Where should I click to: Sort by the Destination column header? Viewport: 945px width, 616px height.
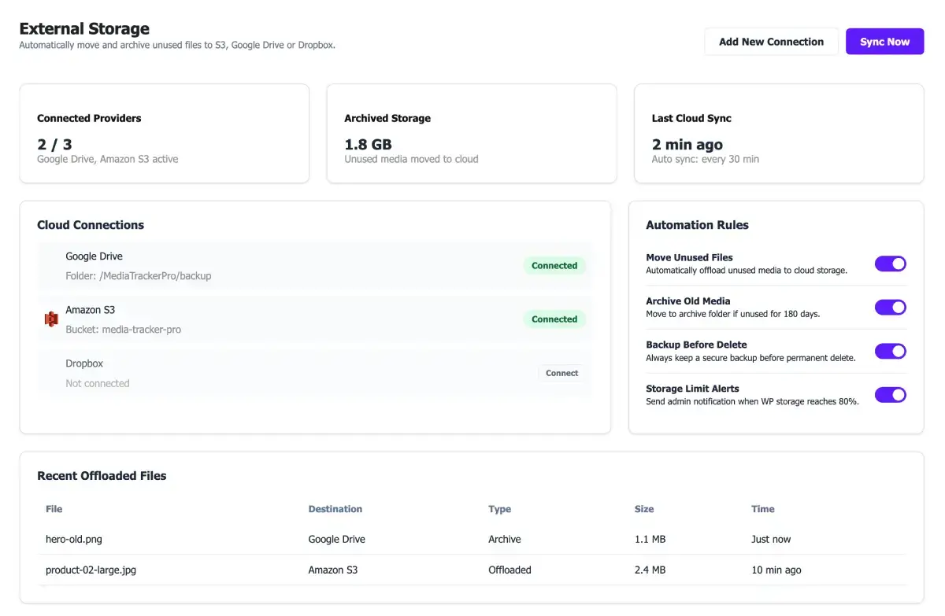tap(335, 509)
